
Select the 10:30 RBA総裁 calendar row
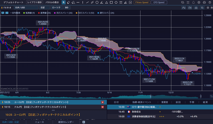160,107
